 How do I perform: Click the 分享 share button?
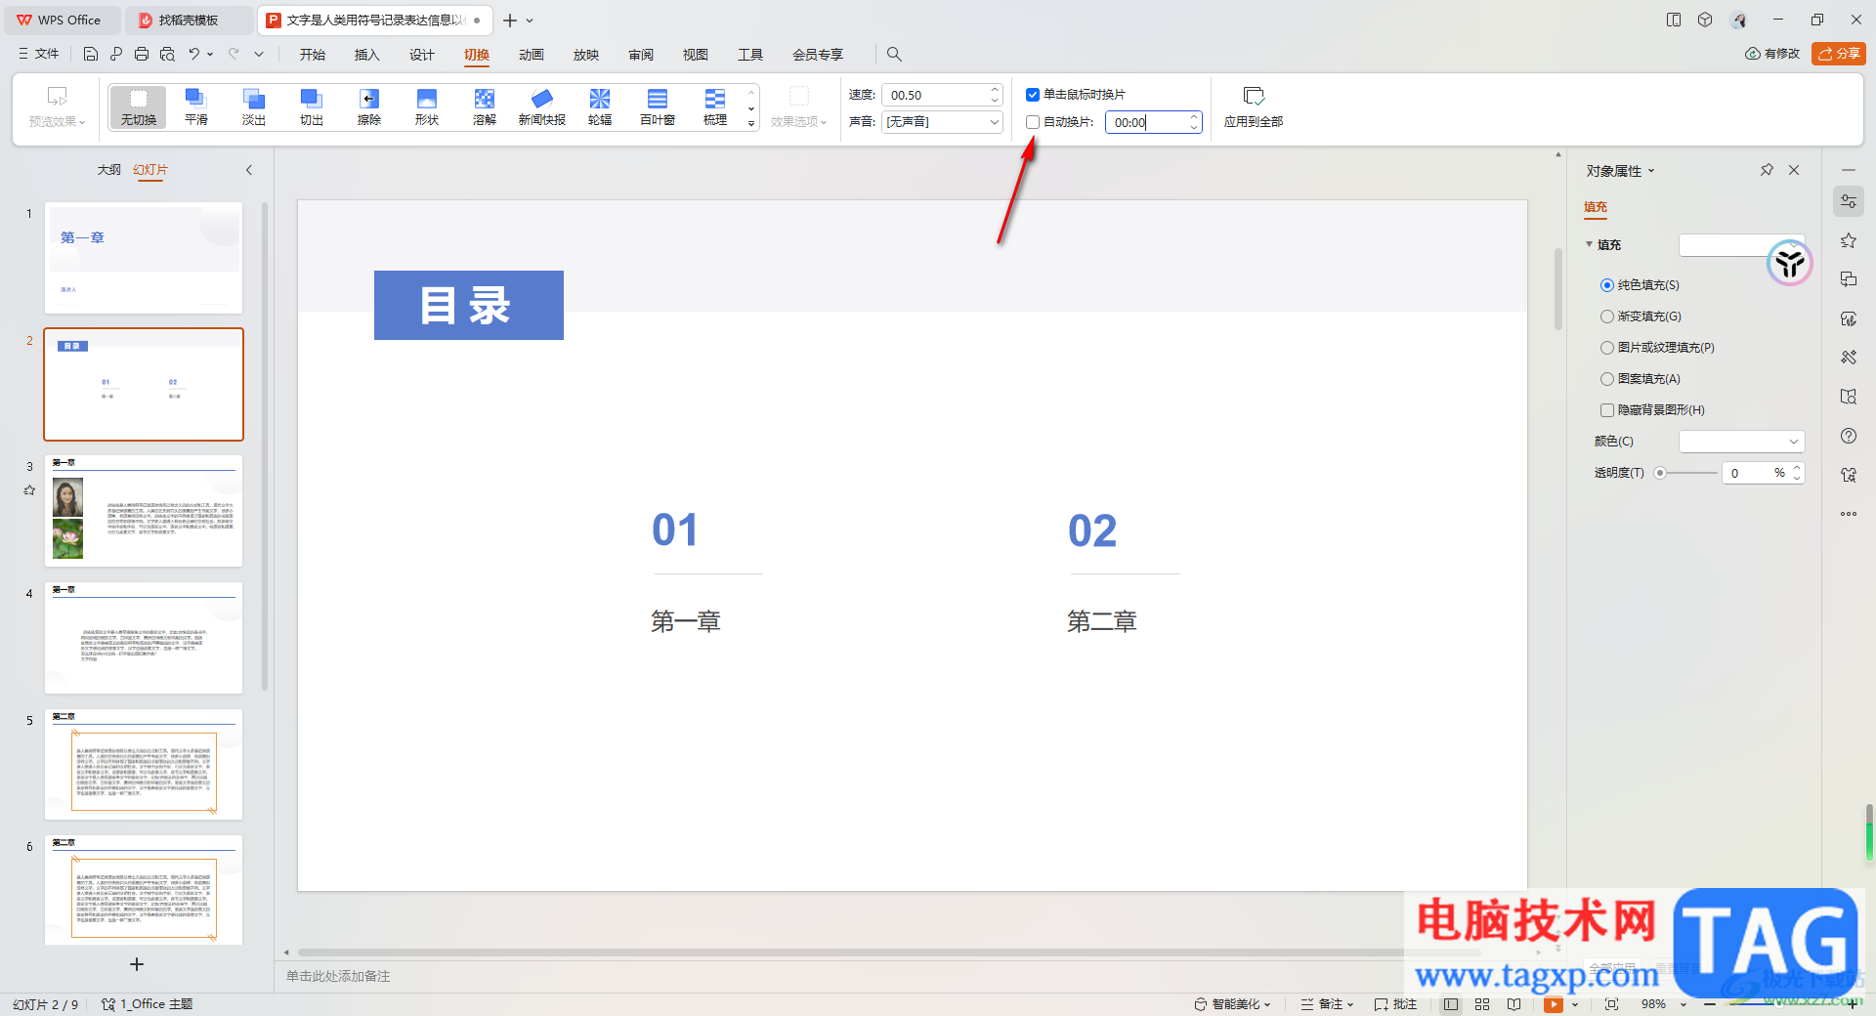point(1839,54)
